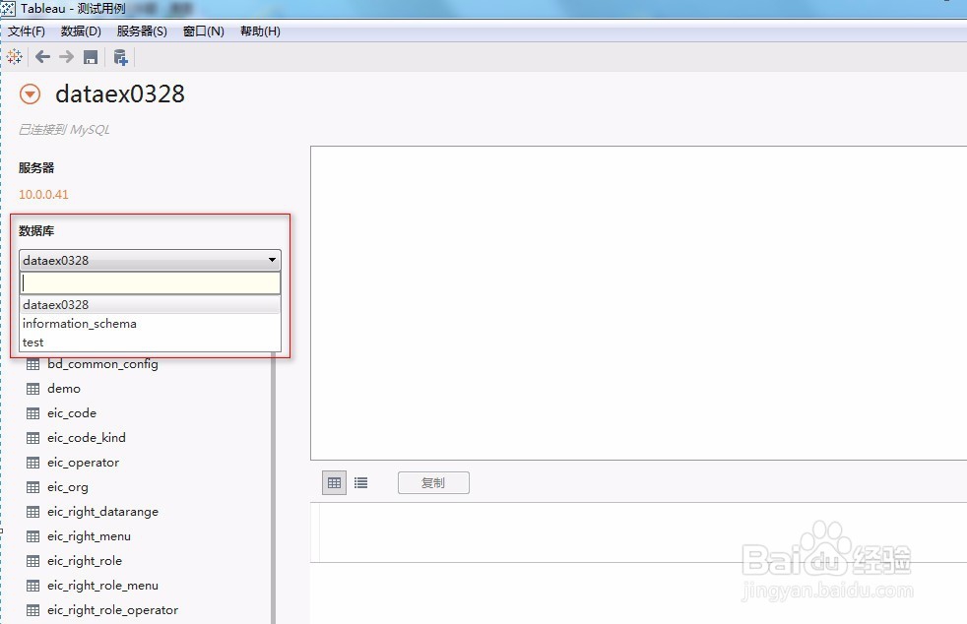The height and width of the screenshot is (624, 967).
Task: Click table icon beside demo
Action: click(32, 389)
